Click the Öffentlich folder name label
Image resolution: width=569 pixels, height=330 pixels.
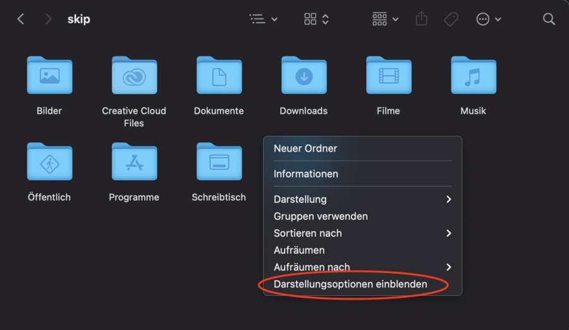coord(49,197)
